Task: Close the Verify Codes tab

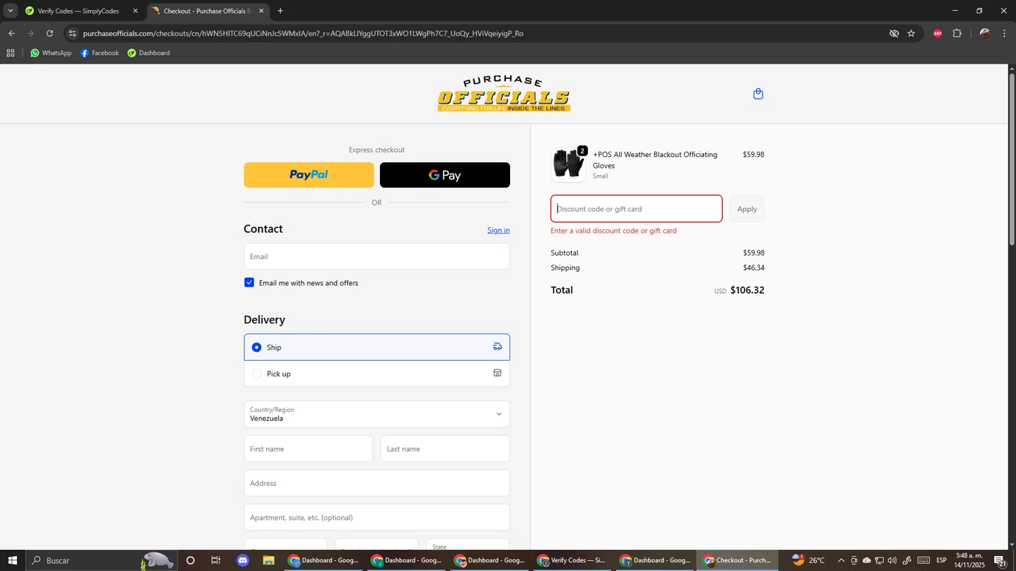Action: (135, 11)
